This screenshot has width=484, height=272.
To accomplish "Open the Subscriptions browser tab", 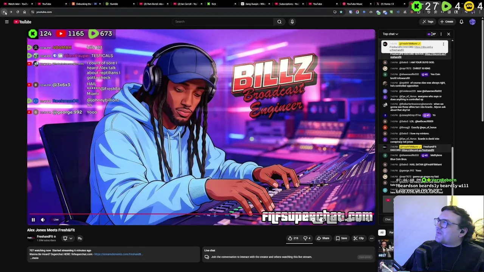I will coord(289,4).
